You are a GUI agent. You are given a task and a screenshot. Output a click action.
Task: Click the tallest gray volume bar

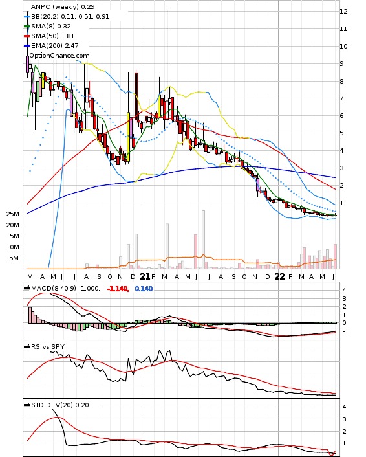203,240
